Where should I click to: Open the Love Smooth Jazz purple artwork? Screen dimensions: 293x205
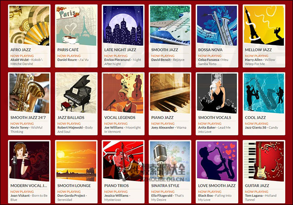pyautogui.click(x=217, y=161)
